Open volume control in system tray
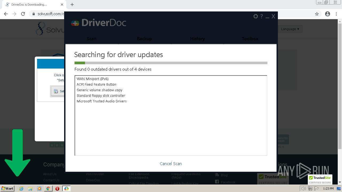 coord(304,189)
